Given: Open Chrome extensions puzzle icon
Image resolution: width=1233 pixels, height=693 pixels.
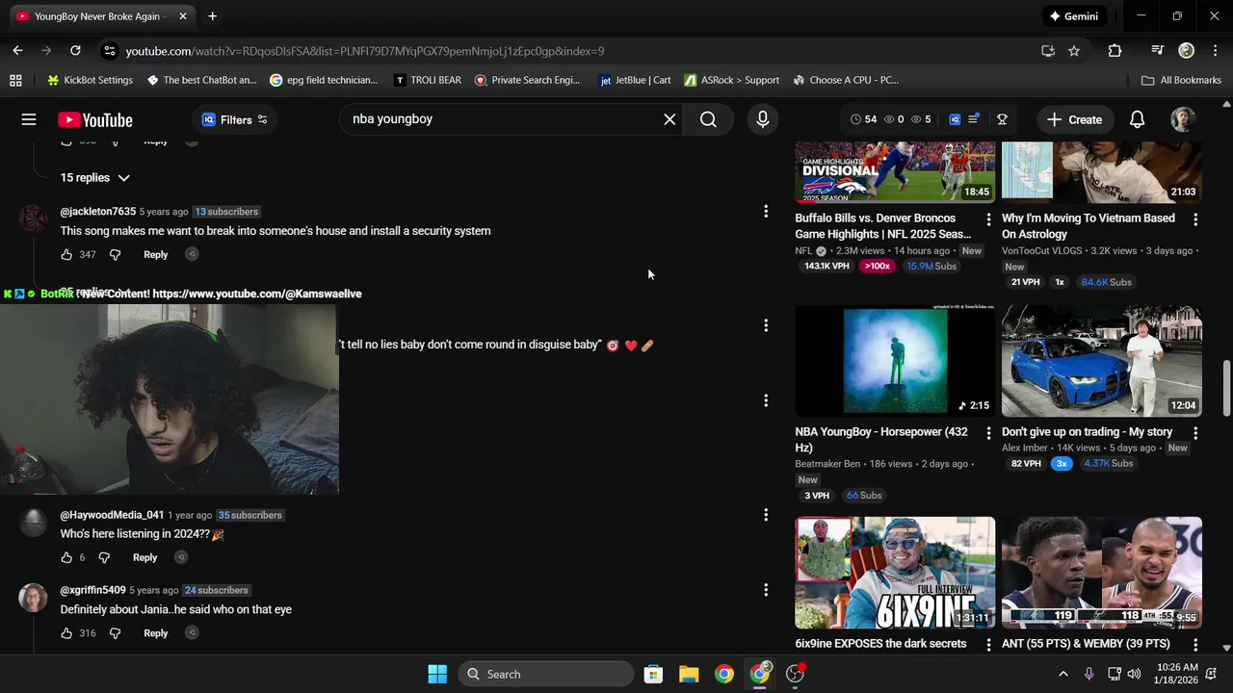Looking at the screenshot, I should 1115,51.
